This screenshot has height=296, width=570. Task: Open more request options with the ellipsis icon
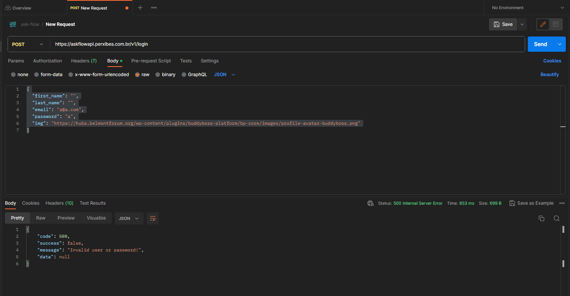pyautogui.click(x=154, y=7)
